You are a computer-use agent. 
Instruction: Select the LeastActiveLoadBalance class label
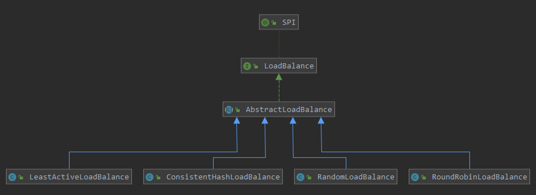[79, 177]
